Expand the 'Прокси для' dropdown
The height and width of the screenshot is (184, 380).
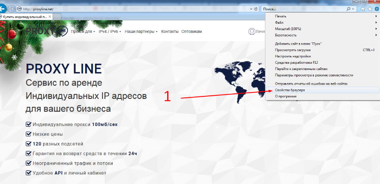pos(83,31)
